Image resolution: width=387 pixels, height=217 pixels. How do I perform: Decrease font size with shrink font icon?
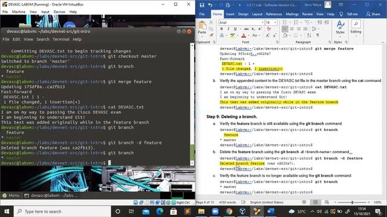pos(275,36)
